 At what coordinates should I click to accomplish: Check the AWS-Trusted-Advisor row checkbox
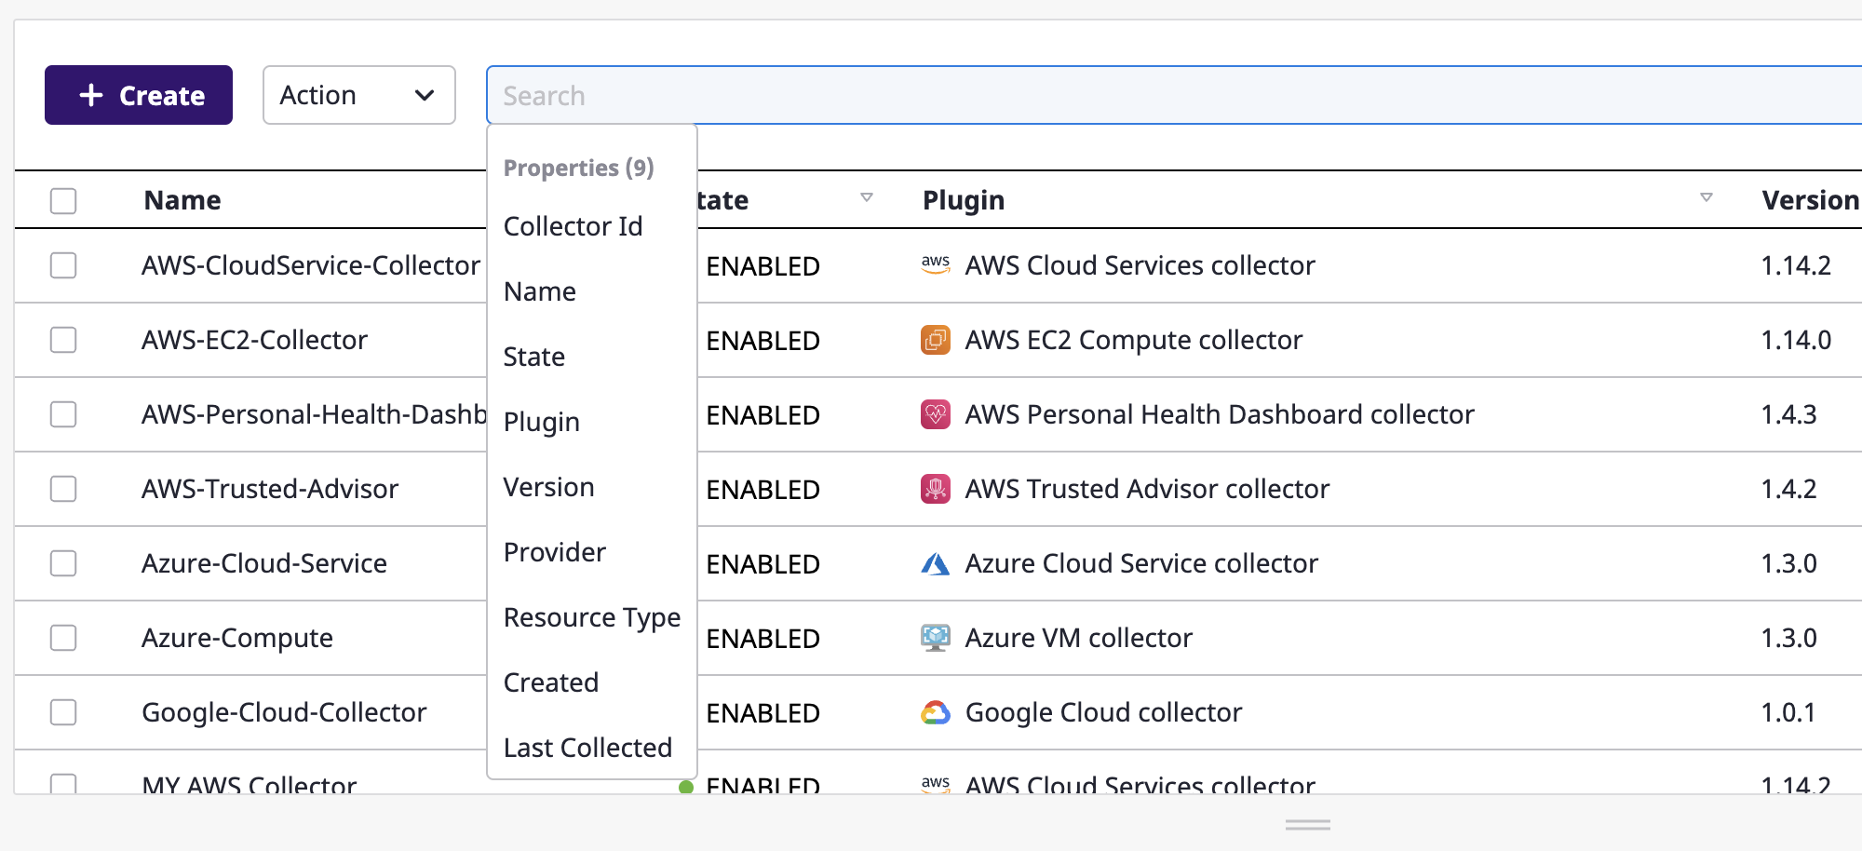coord(63,489)
